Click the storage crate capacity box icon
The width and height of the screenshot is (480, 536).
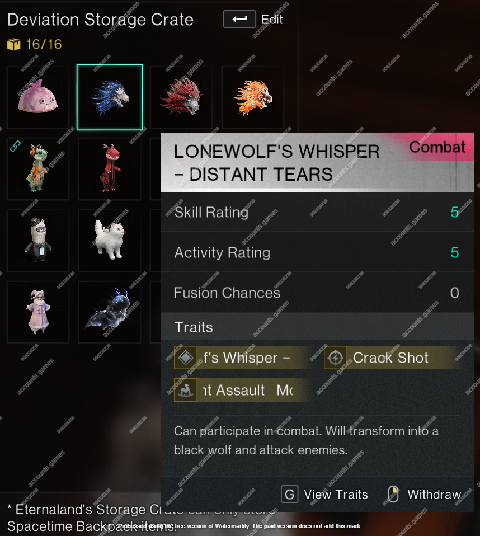tap(13, 44)
